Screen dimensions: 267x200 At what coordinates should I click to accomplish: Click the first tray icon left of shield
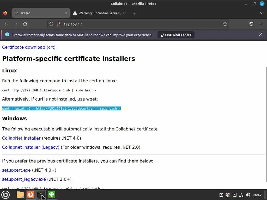tap(221, 195)
